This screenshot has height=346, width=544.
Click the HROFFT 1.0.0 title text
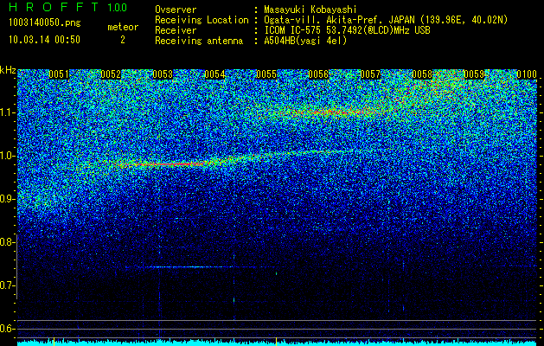click(x=67, y=7)
